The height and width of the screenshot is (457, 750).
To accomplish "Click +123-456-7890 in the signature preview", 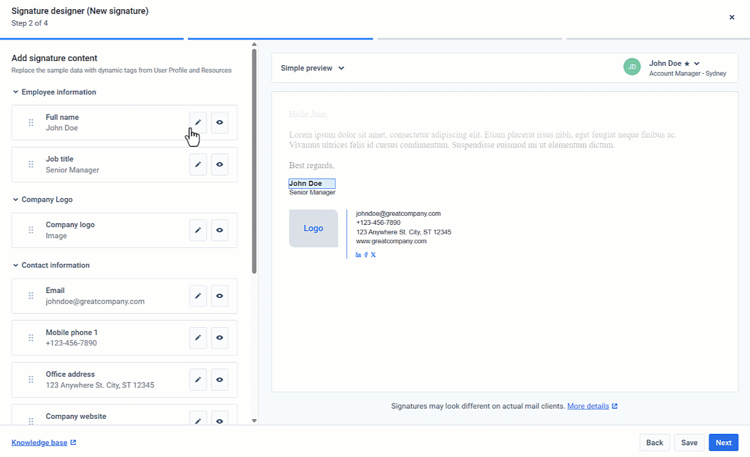I will (x=379, y=223).
